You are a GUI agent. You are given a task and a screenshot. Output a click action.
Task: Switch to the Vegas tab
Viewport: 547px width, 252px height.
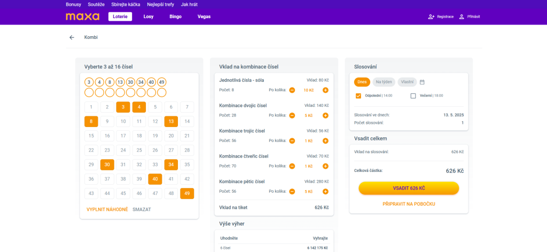click(204, 17)
